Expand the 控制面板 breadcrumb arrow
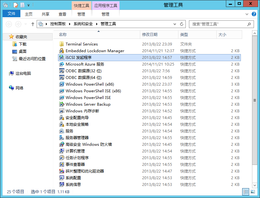This screenshot has width=260, height=198. pyautogui.click(x=70, y=24)
